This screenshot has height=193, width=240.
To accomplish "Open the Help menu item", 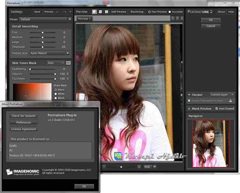I will [231, 12].
